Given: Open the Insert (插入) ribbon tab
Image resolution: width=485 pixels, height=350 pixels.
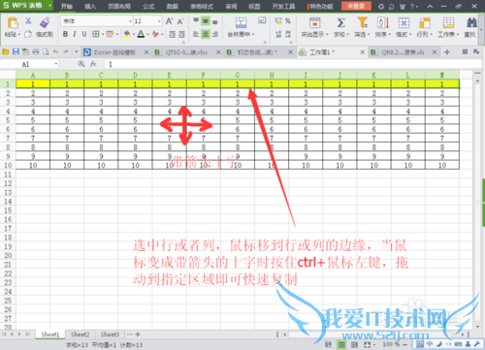Looking at the screenshot, I should coord(90,6).
